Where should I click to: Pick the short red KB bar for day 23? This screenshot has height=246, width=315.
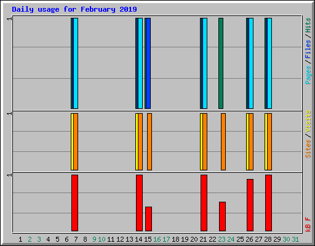coord(222,216)
